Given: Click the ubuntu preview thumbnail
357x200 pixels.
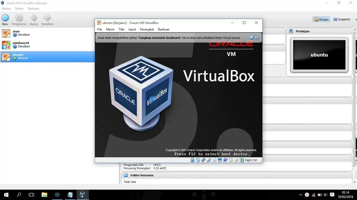Looking at the screenshot, I should pyautogui.click(x=319, y=55).
